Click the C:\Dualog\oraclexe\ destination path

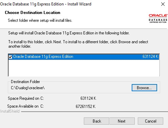[28, 88]
